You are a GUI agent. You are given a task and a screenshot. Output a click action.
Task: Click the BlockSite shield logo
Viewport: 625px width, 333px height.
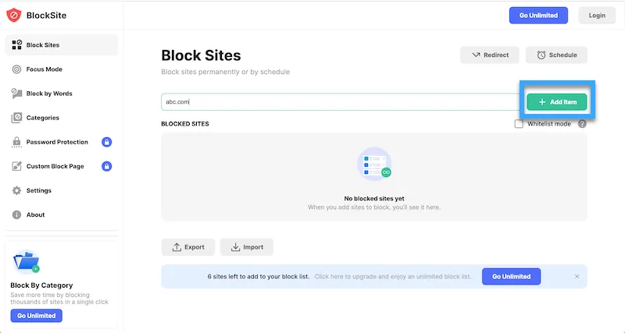13,15
